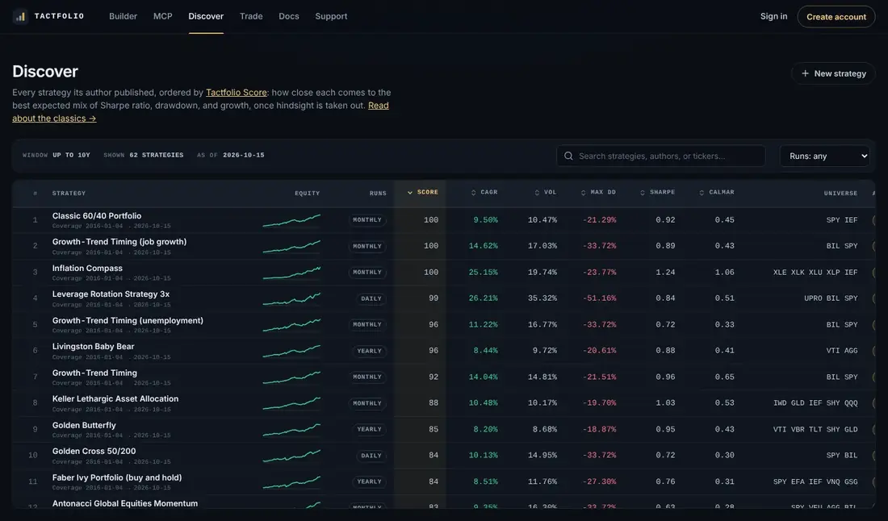Go to the Trade nav tab
The height and width of the screenshot is (521, 888).
251,16
